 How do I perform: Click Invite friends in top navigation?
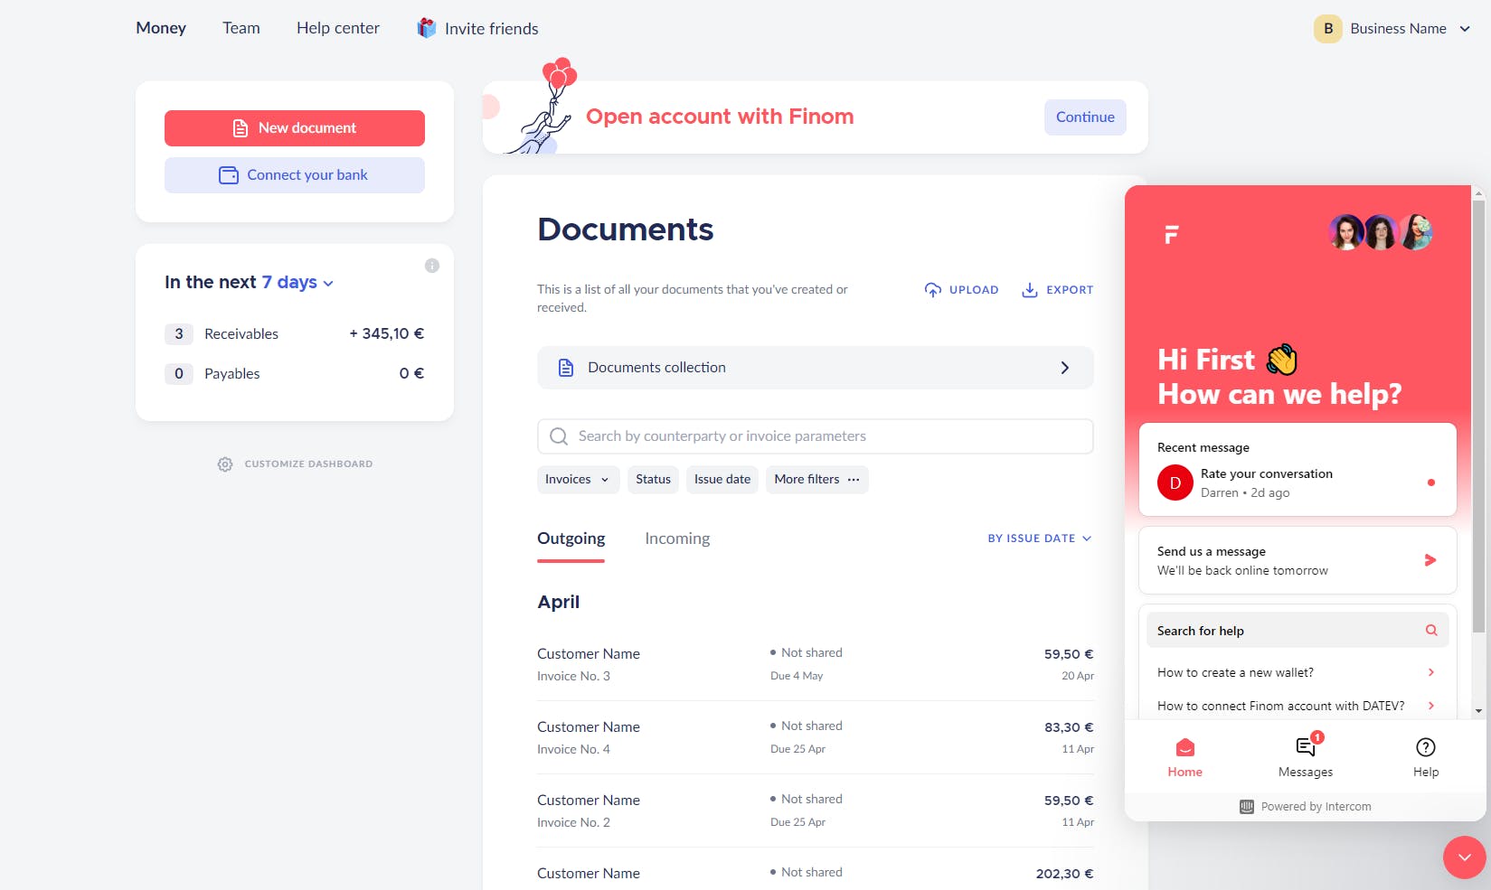(x=491, y=29)
